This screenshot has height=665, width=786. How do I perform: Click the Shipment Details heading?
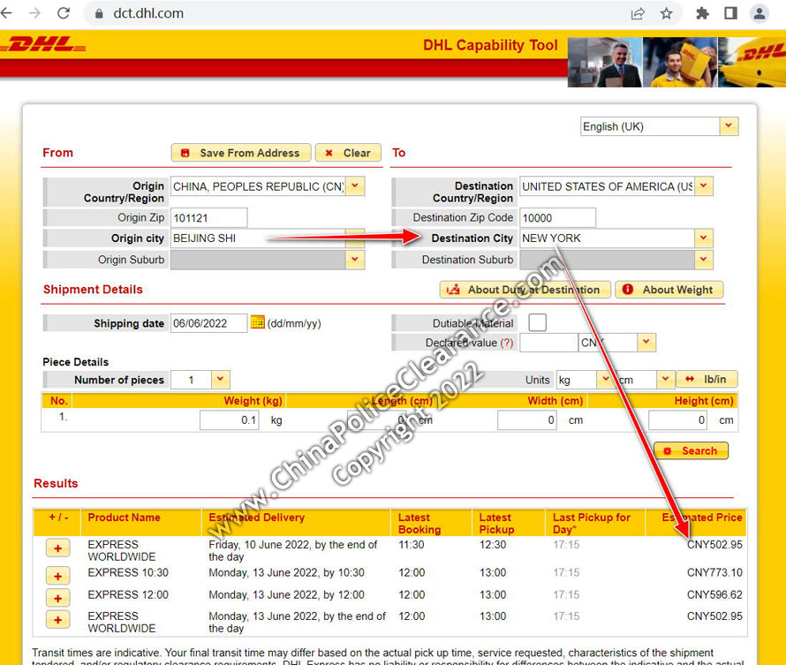93,289
